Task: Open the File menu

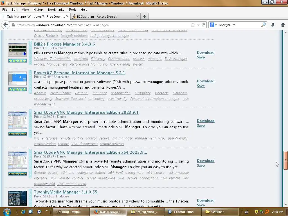Action: (x=5, y=10)
